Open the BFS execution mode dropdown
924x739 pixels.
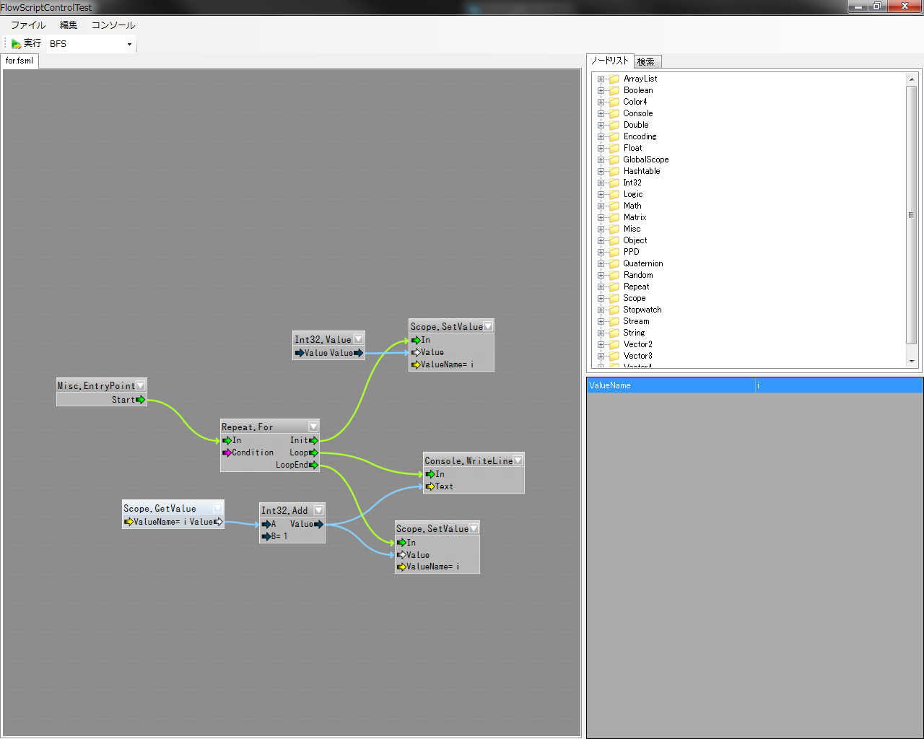[129, 45]
